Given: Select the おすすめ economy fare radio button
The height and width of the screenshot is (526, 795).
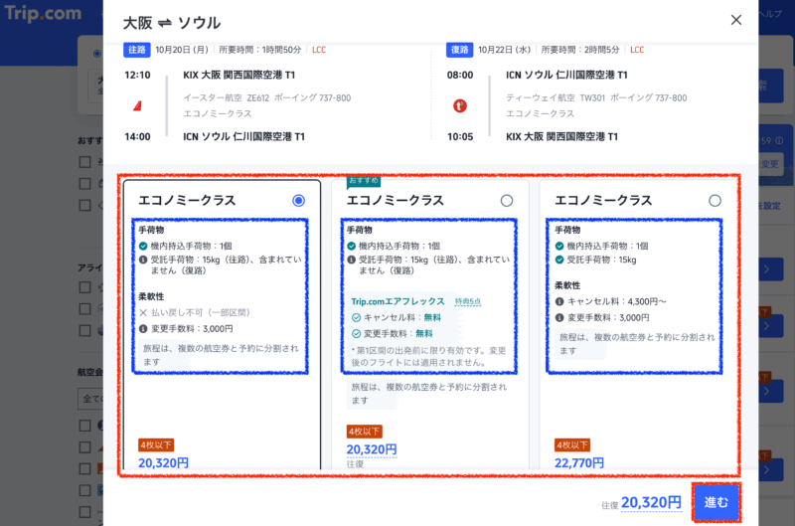Looking at the screenshot, I should click(x=507, y=201).
